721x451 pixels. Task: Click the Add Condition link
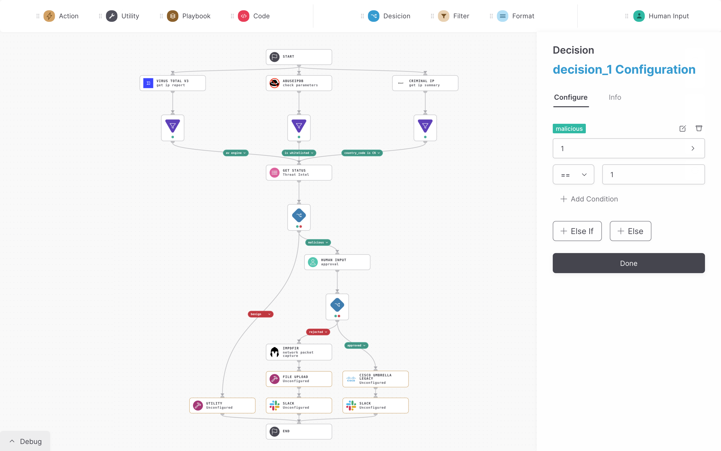(x=589, y=199)
